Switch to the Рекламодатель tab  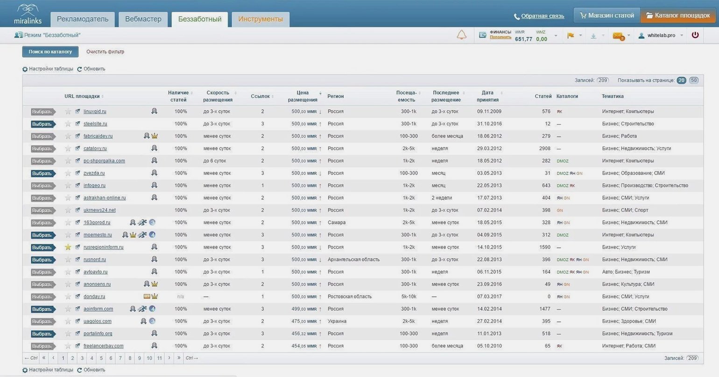pos(83,19)
